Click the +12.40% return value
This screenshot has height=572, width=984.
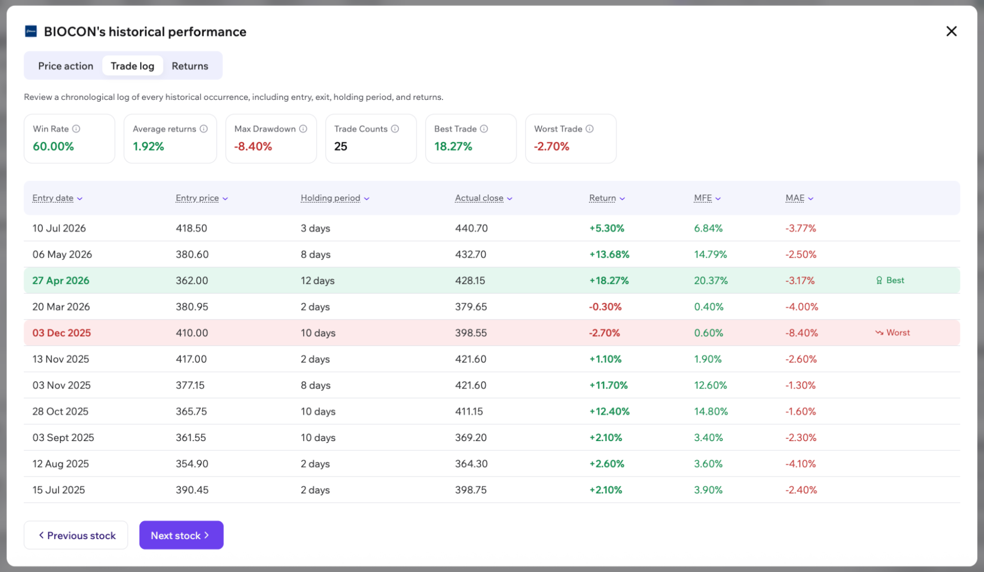[x=609, y=411]
